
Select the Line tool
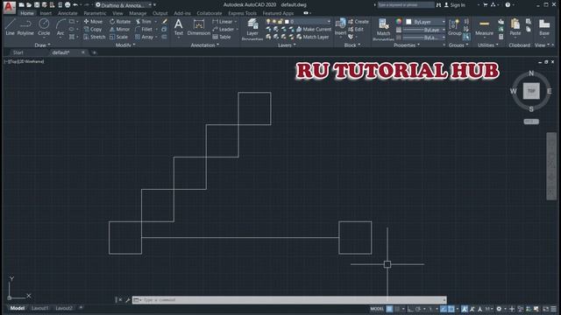click(10, 27)
